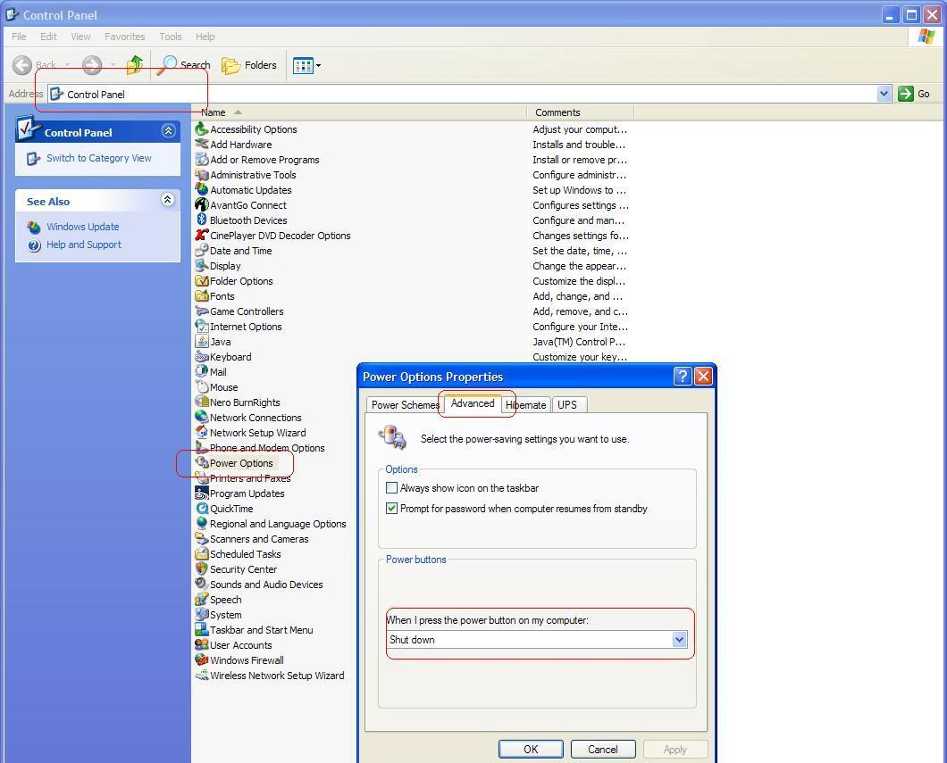The height and width of the screenshot is (763, 947).
Task: Click Switch to Category View link
Action: click(x=98, y=158)
